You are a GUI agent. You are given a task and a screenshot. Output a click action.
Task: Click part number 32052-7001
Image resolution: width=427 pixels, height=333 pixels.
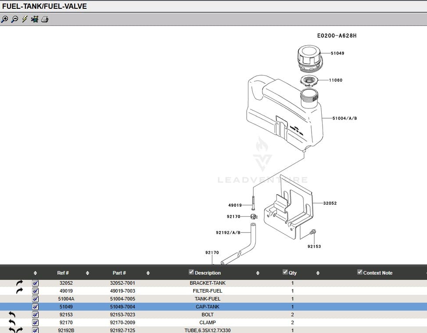pos(122,283)
